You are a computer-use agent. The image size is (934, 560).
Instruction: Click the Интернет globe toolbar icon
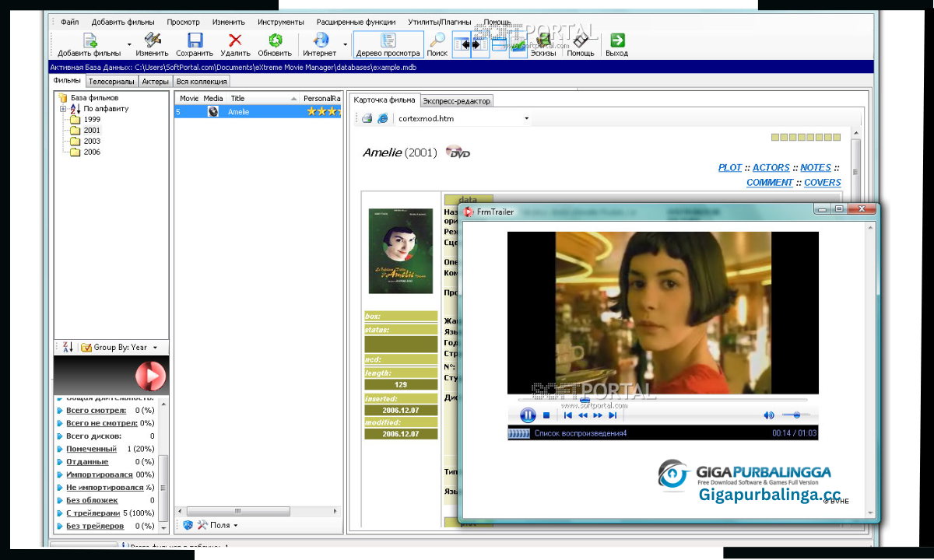pos(320,40)
